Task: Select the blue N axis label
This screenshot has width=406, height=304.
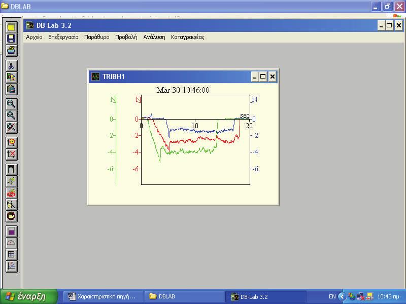Action: point(255,99)
